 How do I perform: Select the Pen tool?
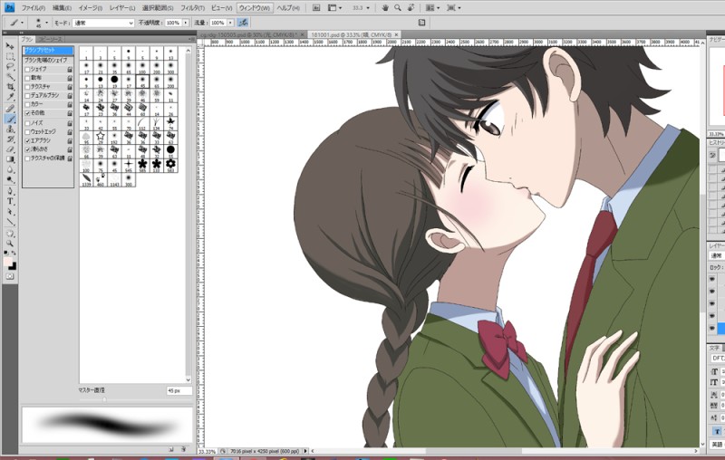[10, 191]
